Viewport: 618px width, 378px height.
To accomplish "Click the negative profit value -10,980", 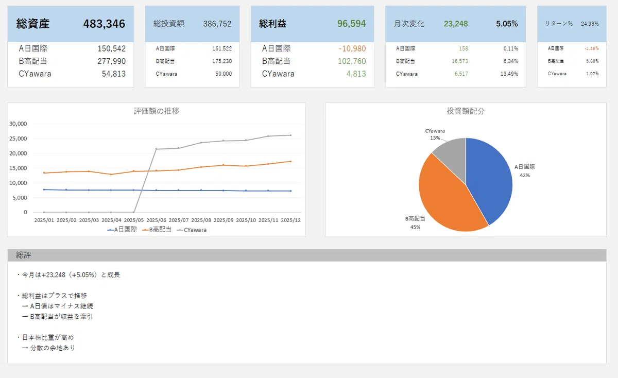I will pos(352,48).
